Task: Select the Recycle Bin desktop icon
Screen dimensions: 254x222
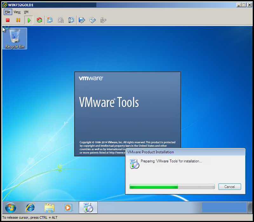Action: (15, 38)
